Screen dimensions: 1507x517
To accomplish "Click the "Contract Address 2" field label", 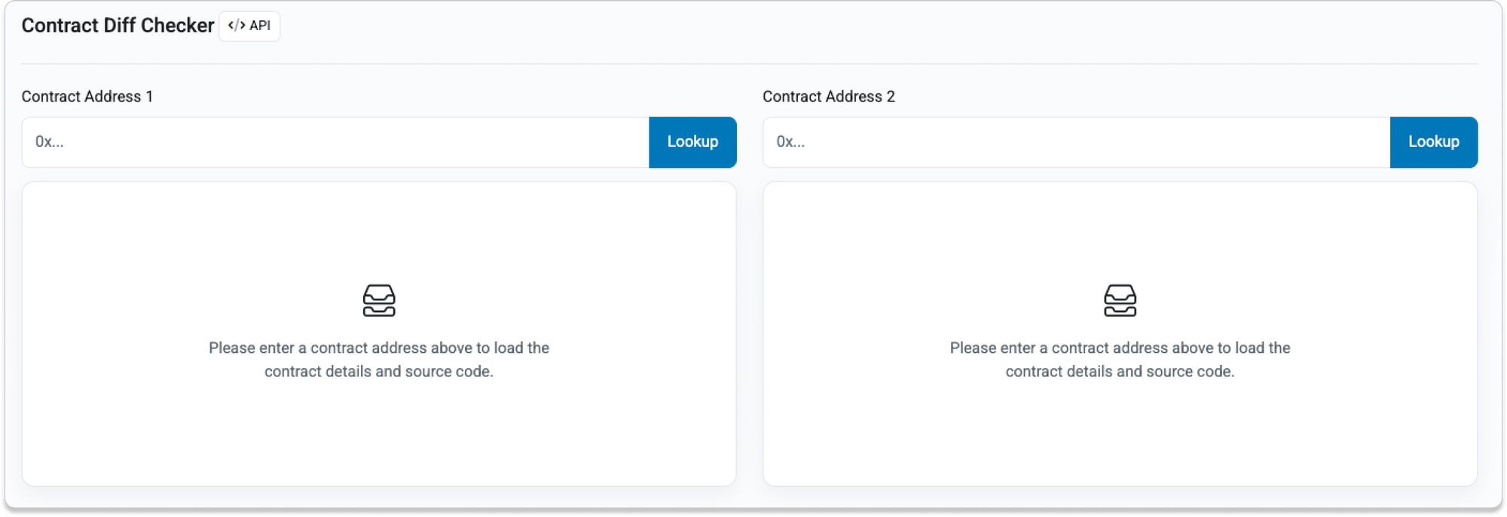I will (x=829, y=96).
